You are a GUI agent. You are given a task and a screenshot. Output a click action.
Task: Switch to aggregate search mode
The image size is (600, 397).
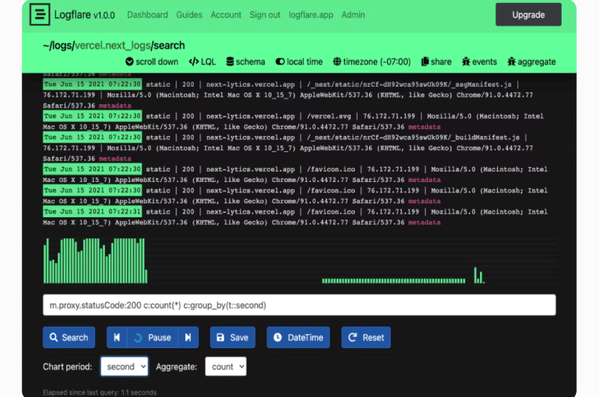coord(532,61)
